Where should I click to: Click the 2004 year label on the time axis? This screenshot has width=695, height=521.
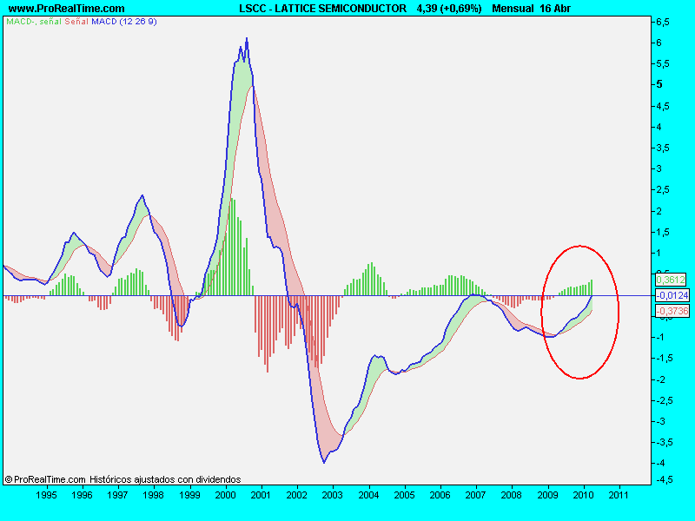tap(368, 495)
